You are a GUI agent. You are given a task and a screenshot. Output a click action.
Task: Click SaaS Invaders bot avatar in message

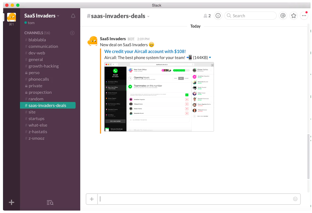93,41
